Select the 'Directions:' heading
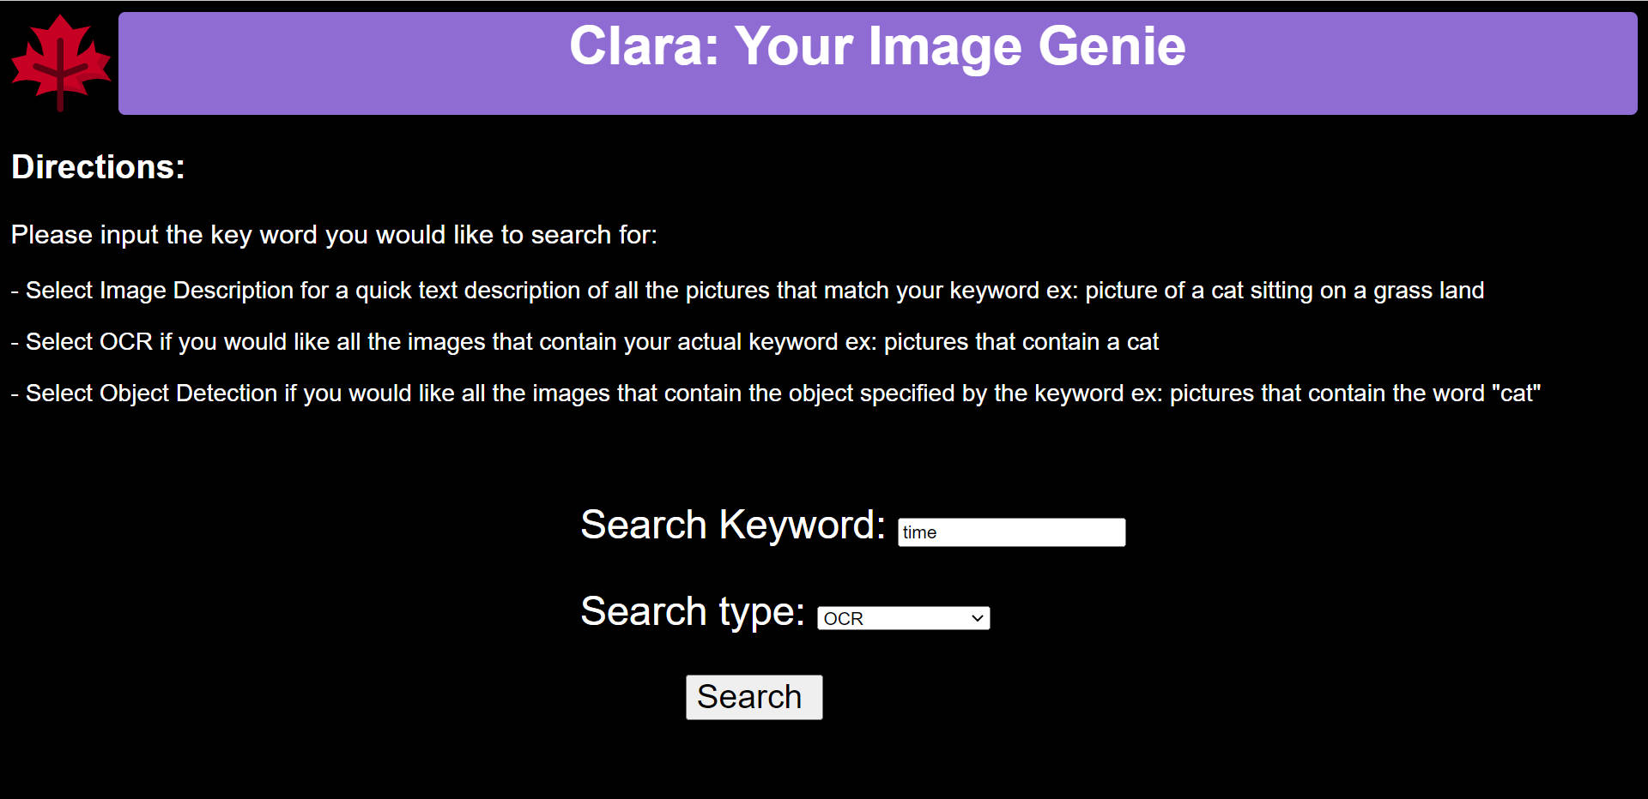Screen dimensions: 1648x799 [98, 167]
